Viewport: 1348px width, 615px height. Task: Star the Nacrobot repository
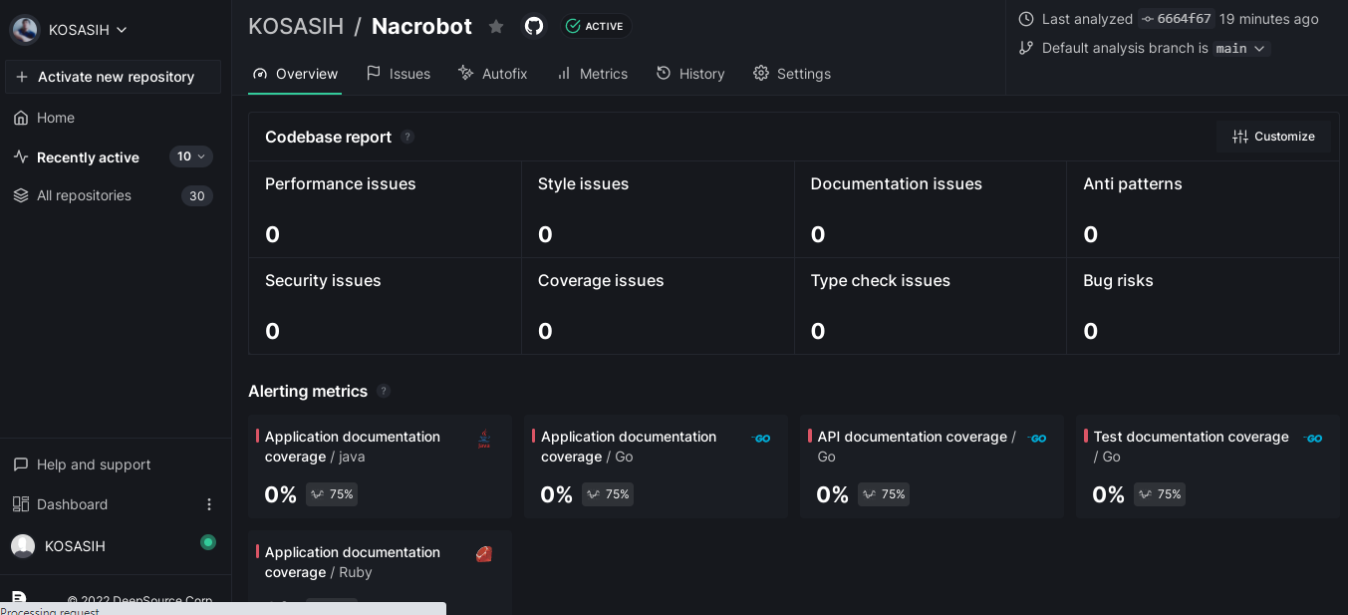(x=496, y=27)
